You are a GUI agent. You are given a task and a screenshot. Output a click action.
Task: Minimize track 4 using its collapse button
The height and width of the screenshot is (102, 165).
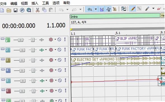[3, 69]
